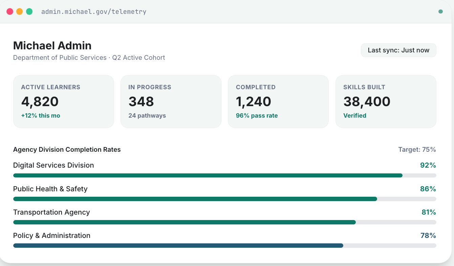Click the Transportation Agency progress bar
454x266 pixels.
pyautogui.click(x=225, y=222)
